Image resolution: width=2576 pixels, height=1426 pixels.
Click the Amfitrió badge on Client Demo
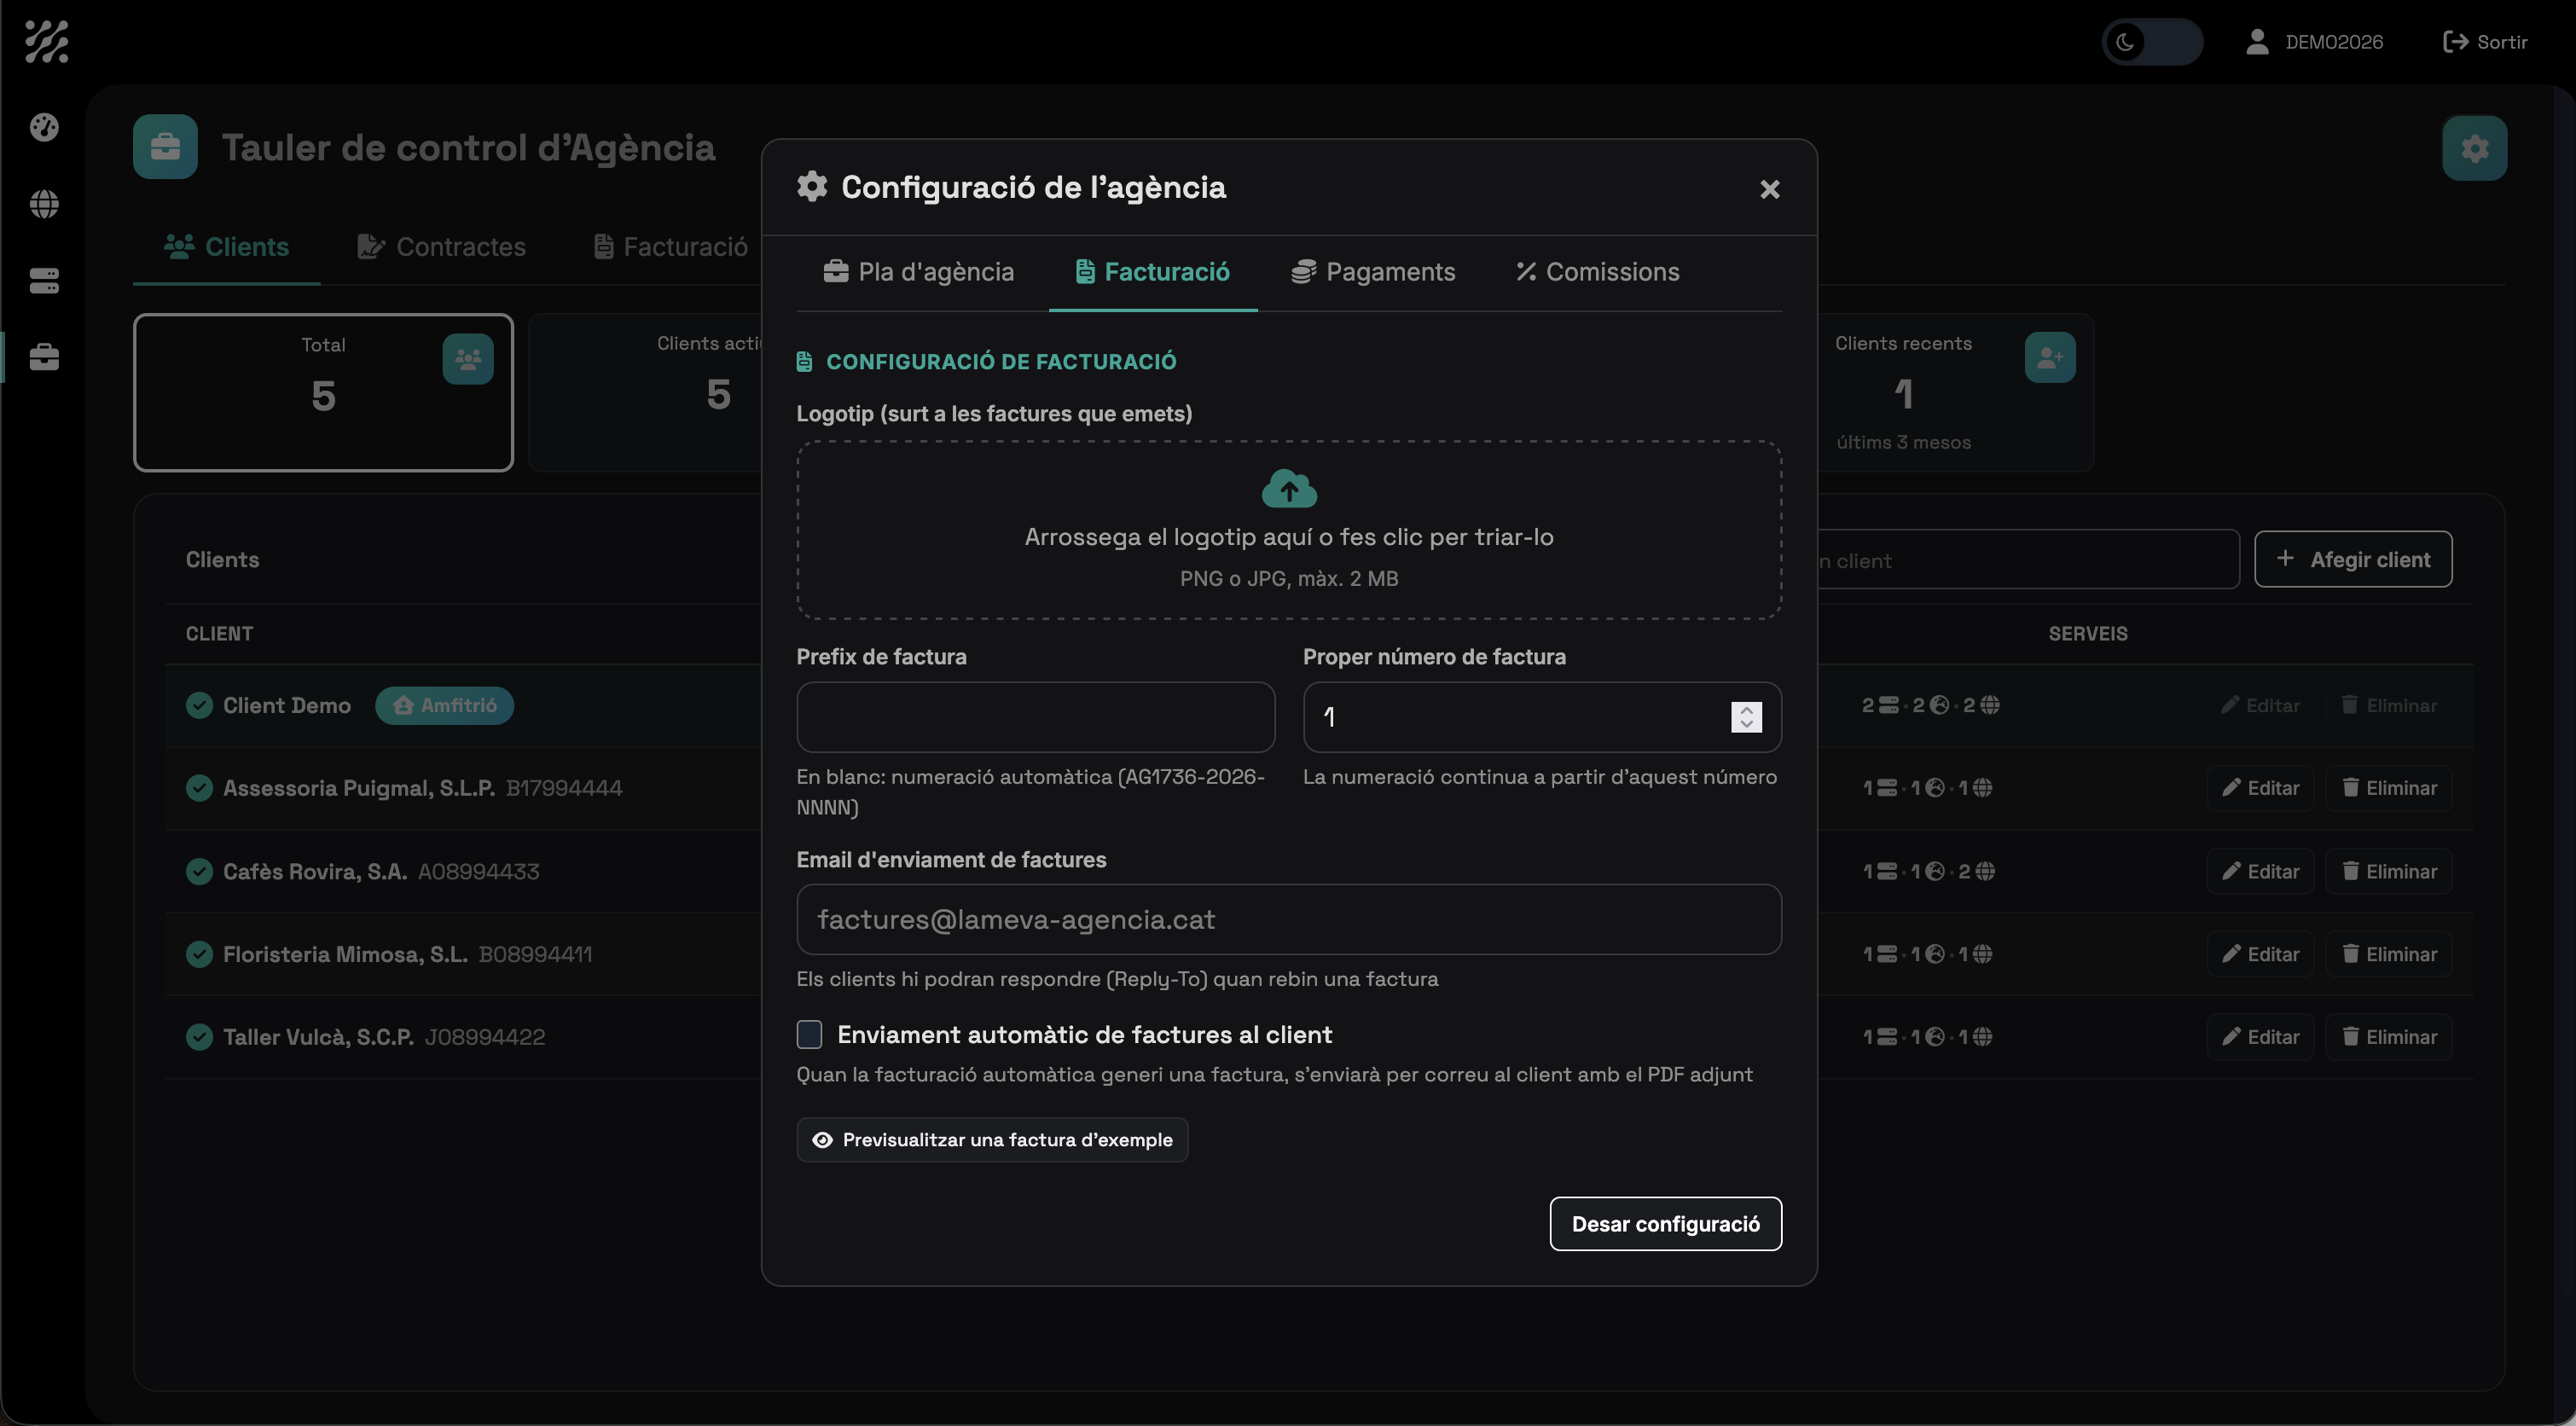tap(444, 705)
